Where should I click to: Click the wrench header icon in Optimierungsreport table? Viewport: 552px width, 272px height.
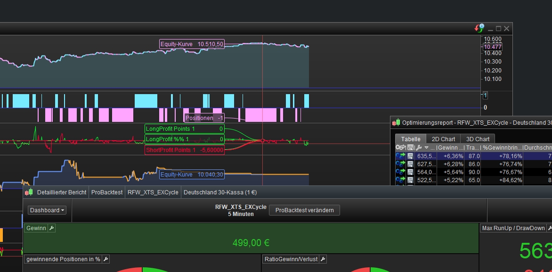pos(419,147)
